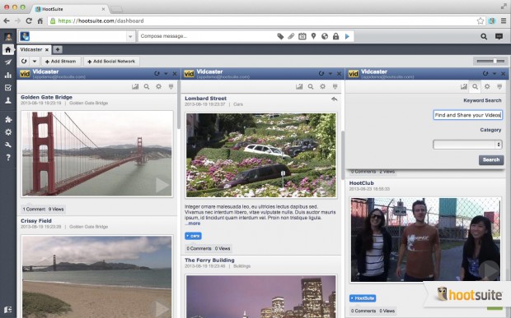Open the App Directory puzzle icon
The height and width of the screenshot is (318, 511).
click(x=8, y=119)
